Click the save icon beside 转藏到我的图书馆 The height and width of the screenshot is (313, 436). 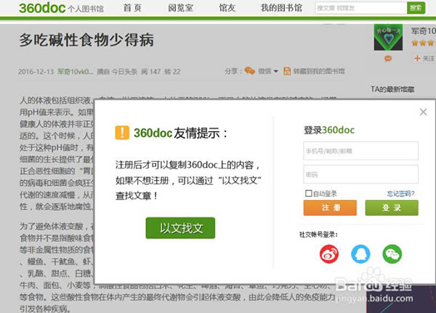point(287,71)
